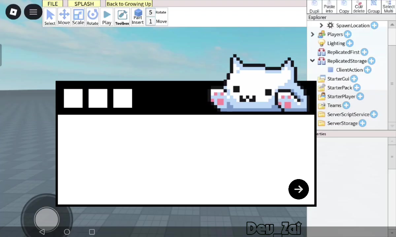The height and width of the screenshot is (237, 396).
Task: Add object to ClientAction with plus icon
Action: pos(367,70)
